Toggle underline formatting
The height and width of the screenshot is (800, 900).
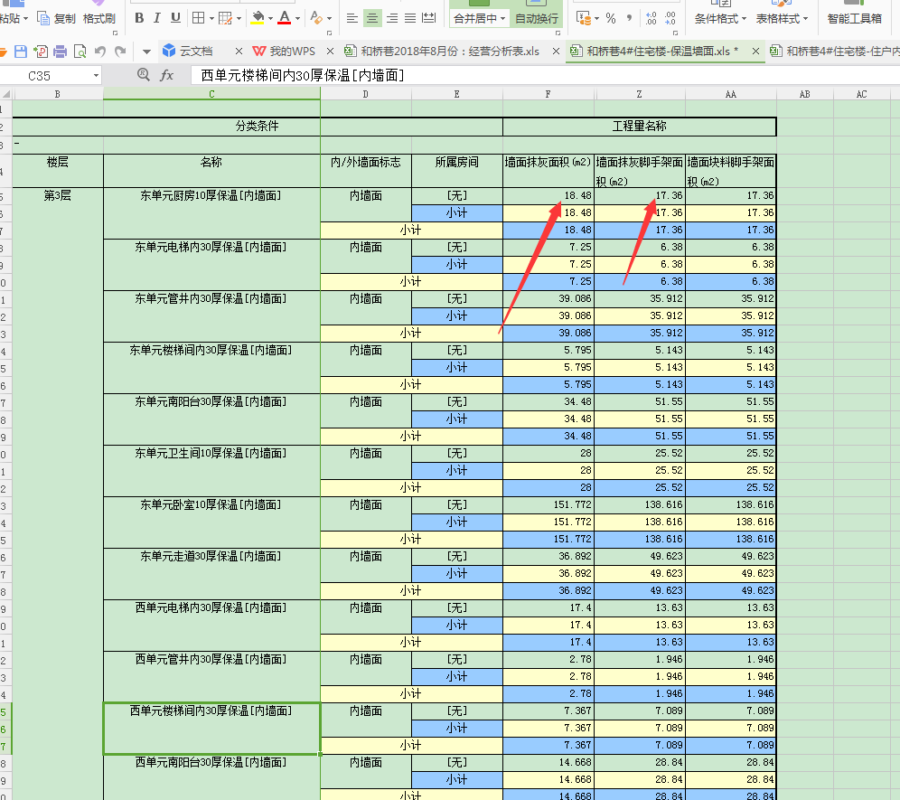[x=175, y=18]
